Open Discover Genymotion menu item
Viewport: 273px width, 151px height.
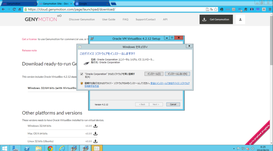82,19
